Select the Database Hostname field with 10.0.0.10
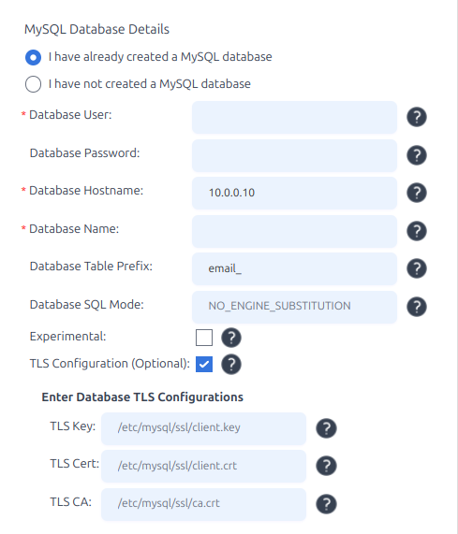This screenshot has width=458, height=534. coord(294,193)
